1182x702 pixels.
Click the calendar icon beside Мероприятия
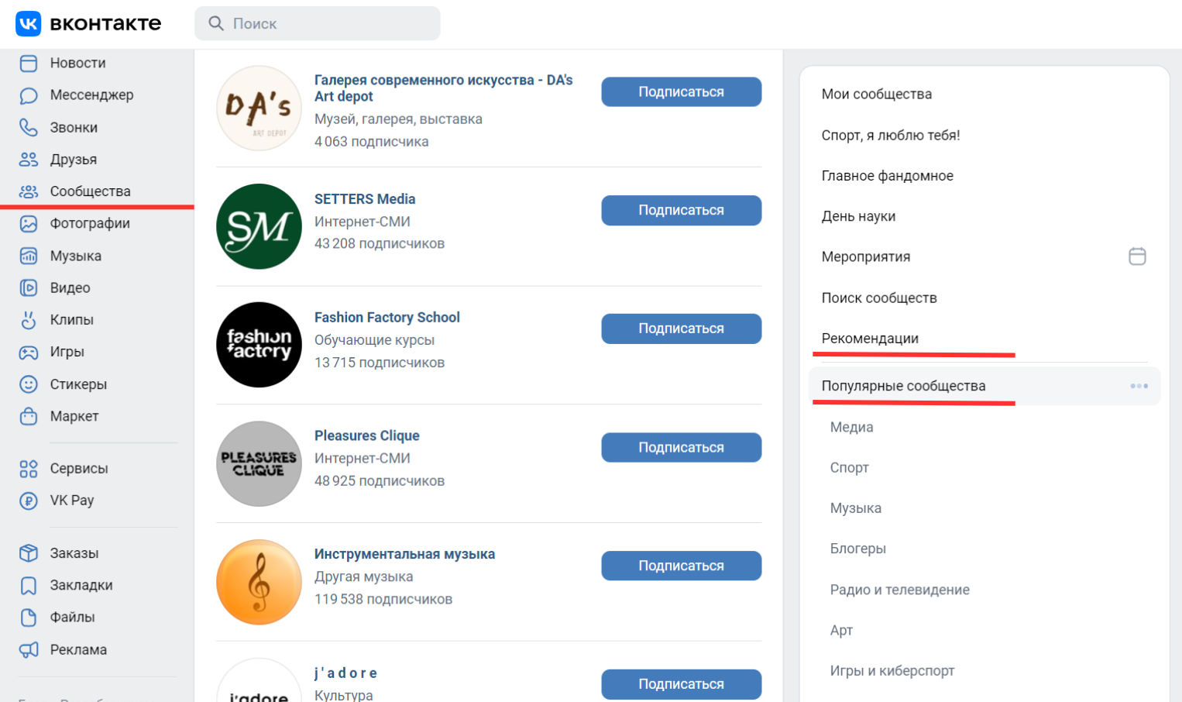pos(1137,256)
